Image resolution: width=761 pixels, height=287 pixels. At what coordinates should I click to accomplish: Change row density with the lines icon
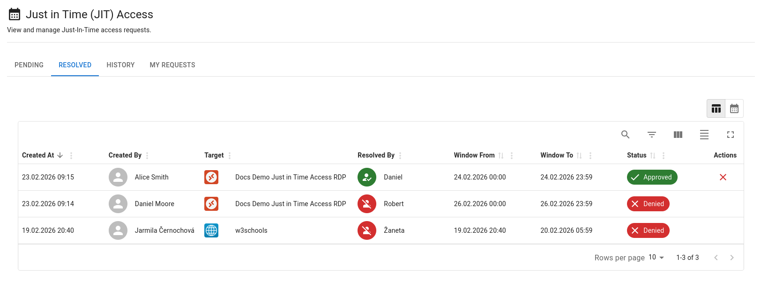click(x=704, y=135)
